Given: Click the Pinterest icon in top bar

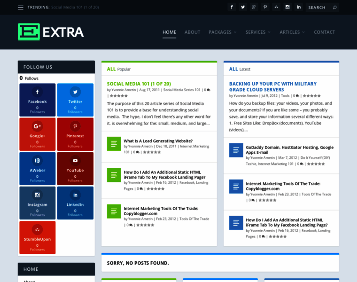Looking at the screenshot, I should click(265, 7).
